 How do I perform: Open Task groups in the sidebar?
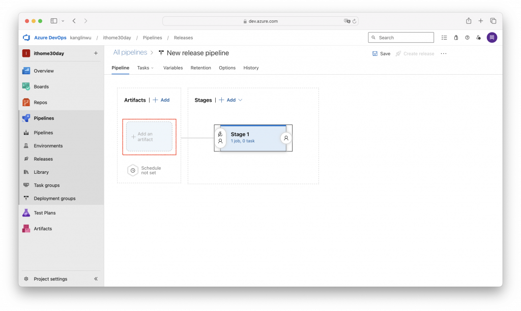point(46,185)
